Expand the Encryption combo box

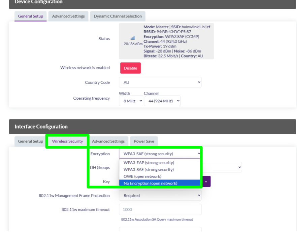160,154
